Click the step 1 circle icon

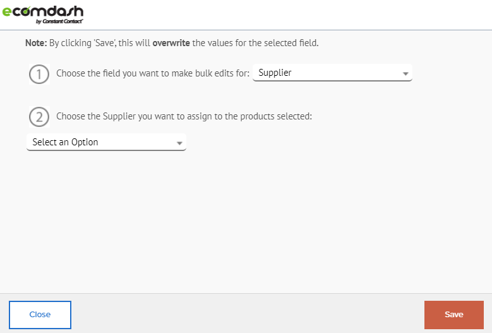click(39, 74)
